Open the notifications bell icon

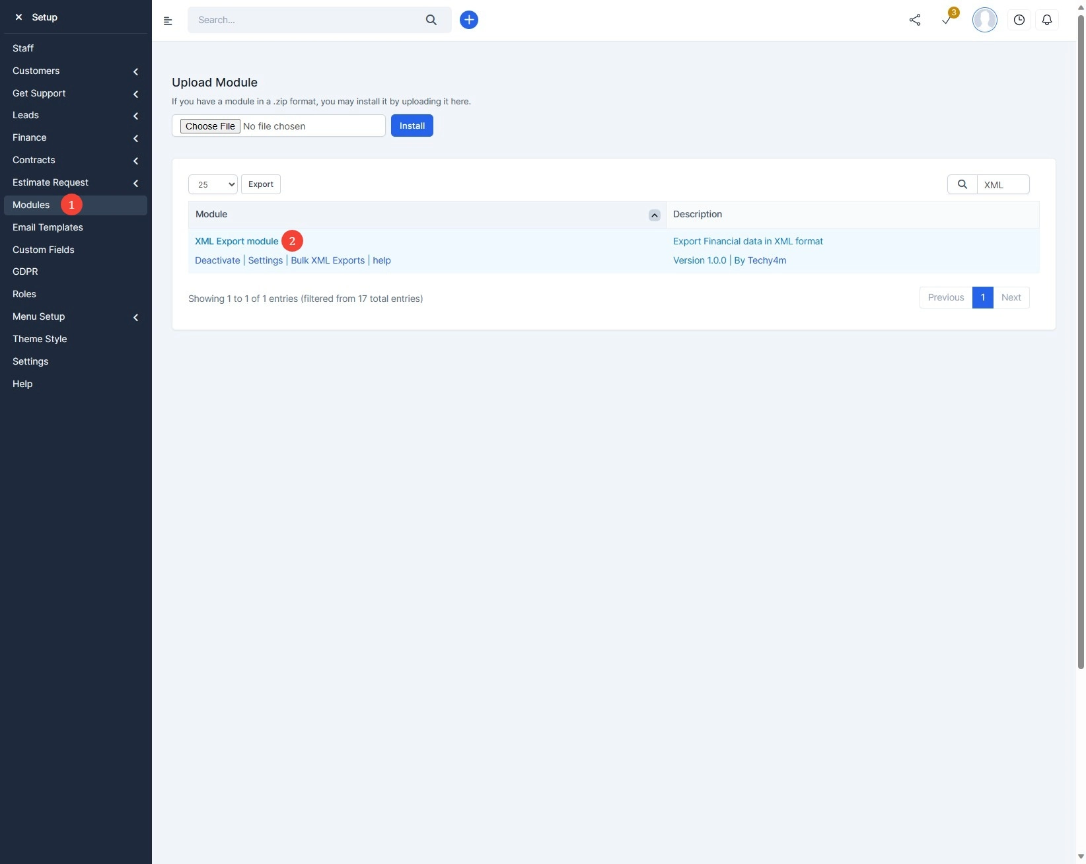[x=1046, y=20]
